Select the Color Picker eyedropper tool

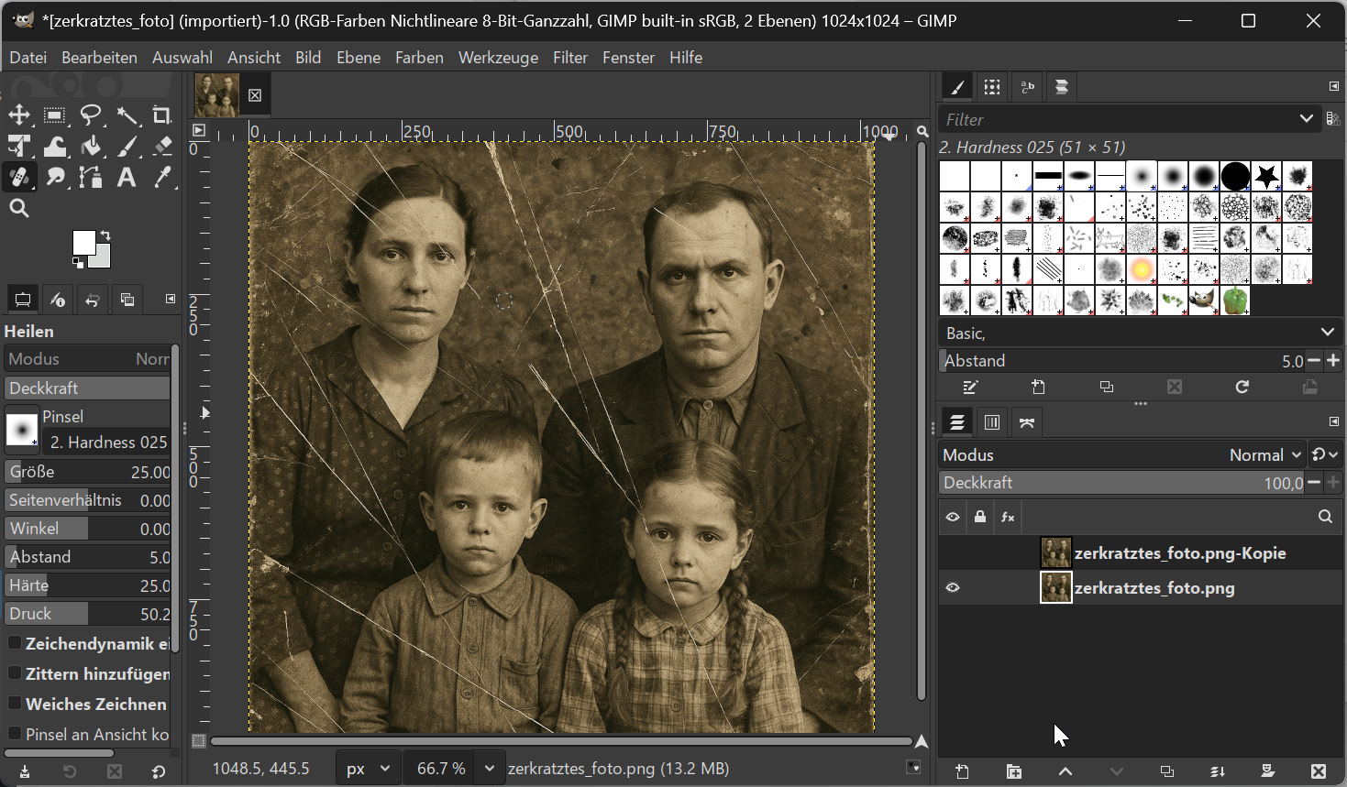pyautogui.click(x=162, y=178)
